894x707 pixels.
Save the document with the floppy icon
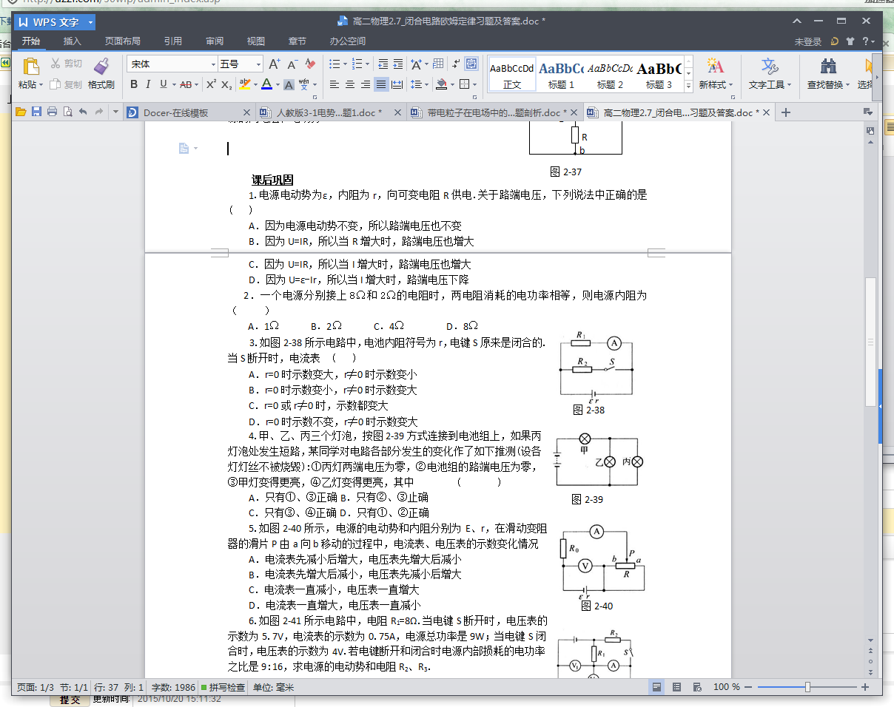(x=36, y=112)
